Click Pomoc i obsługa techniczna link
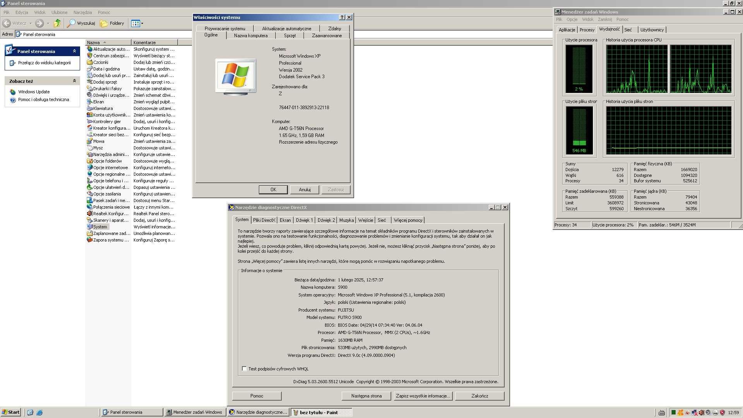 pyautogui.click(x=43, y=99)
